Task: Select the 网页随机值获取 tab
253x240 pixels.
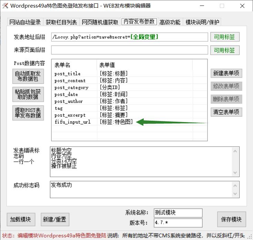Action: [x=100, y=22]
